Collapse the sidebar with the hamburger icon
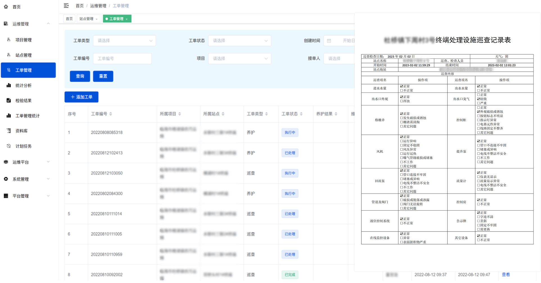Image resolution: width=541 pixels, height=283 pixels. click(66, 6)
